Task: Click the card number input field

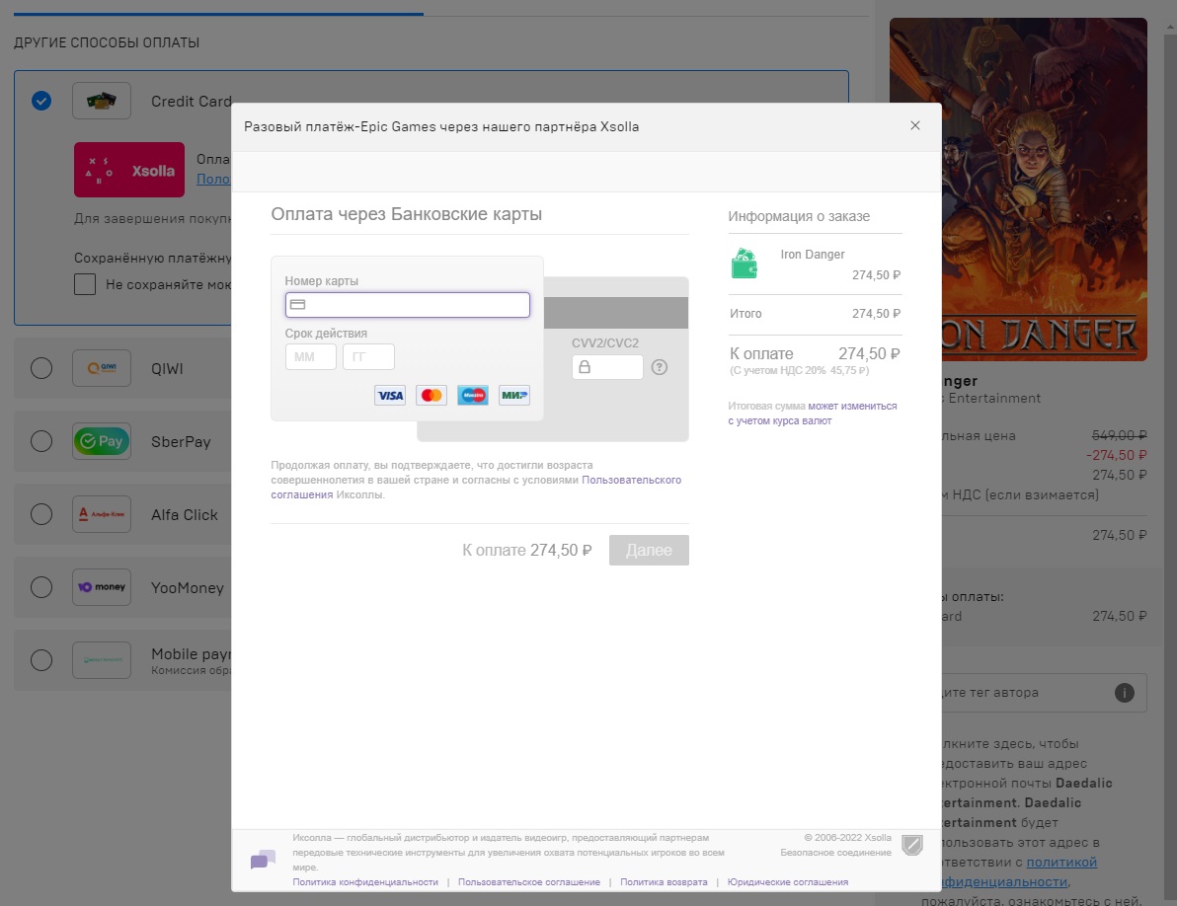Action: click(408, 305)
